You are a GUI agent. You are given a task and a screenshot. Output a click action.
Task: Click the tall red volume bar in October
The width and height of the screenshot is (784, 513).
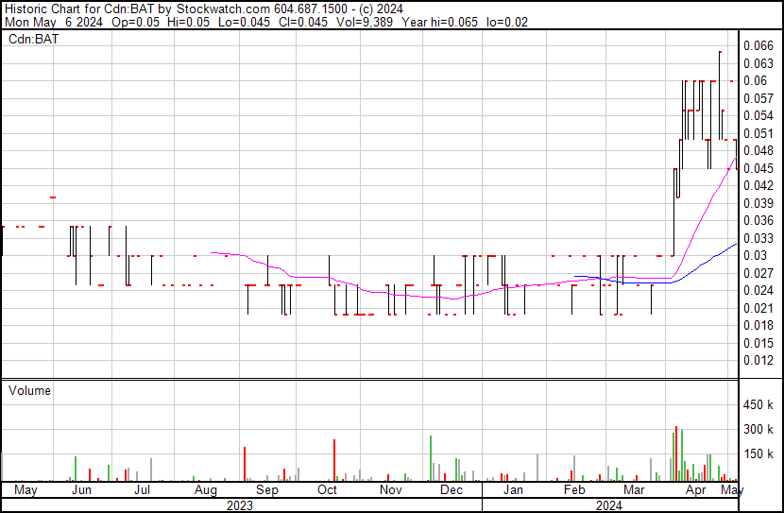click(334, 463)
